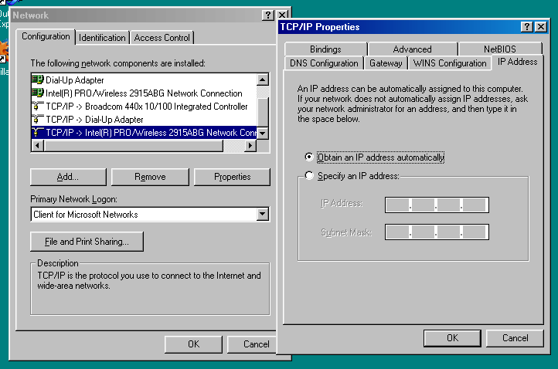This screenshot has width=558, height=369.
Task: Click the help question mark in Network dialog
Action: [267, 15]
